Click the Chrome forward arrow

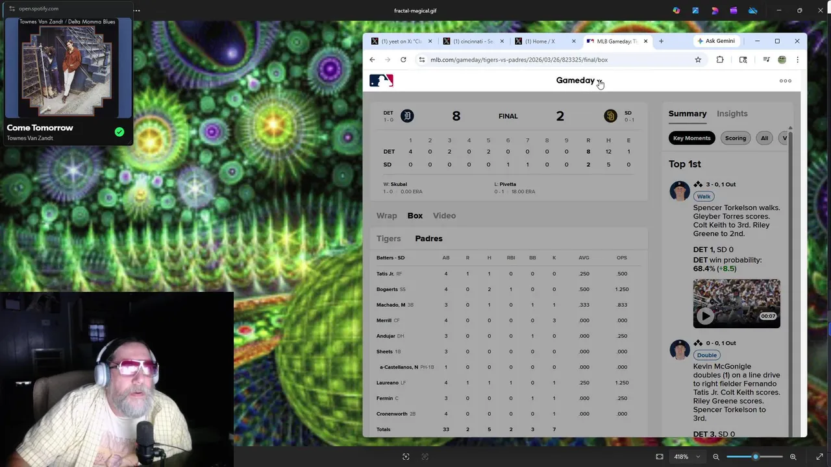coord(388,60)
